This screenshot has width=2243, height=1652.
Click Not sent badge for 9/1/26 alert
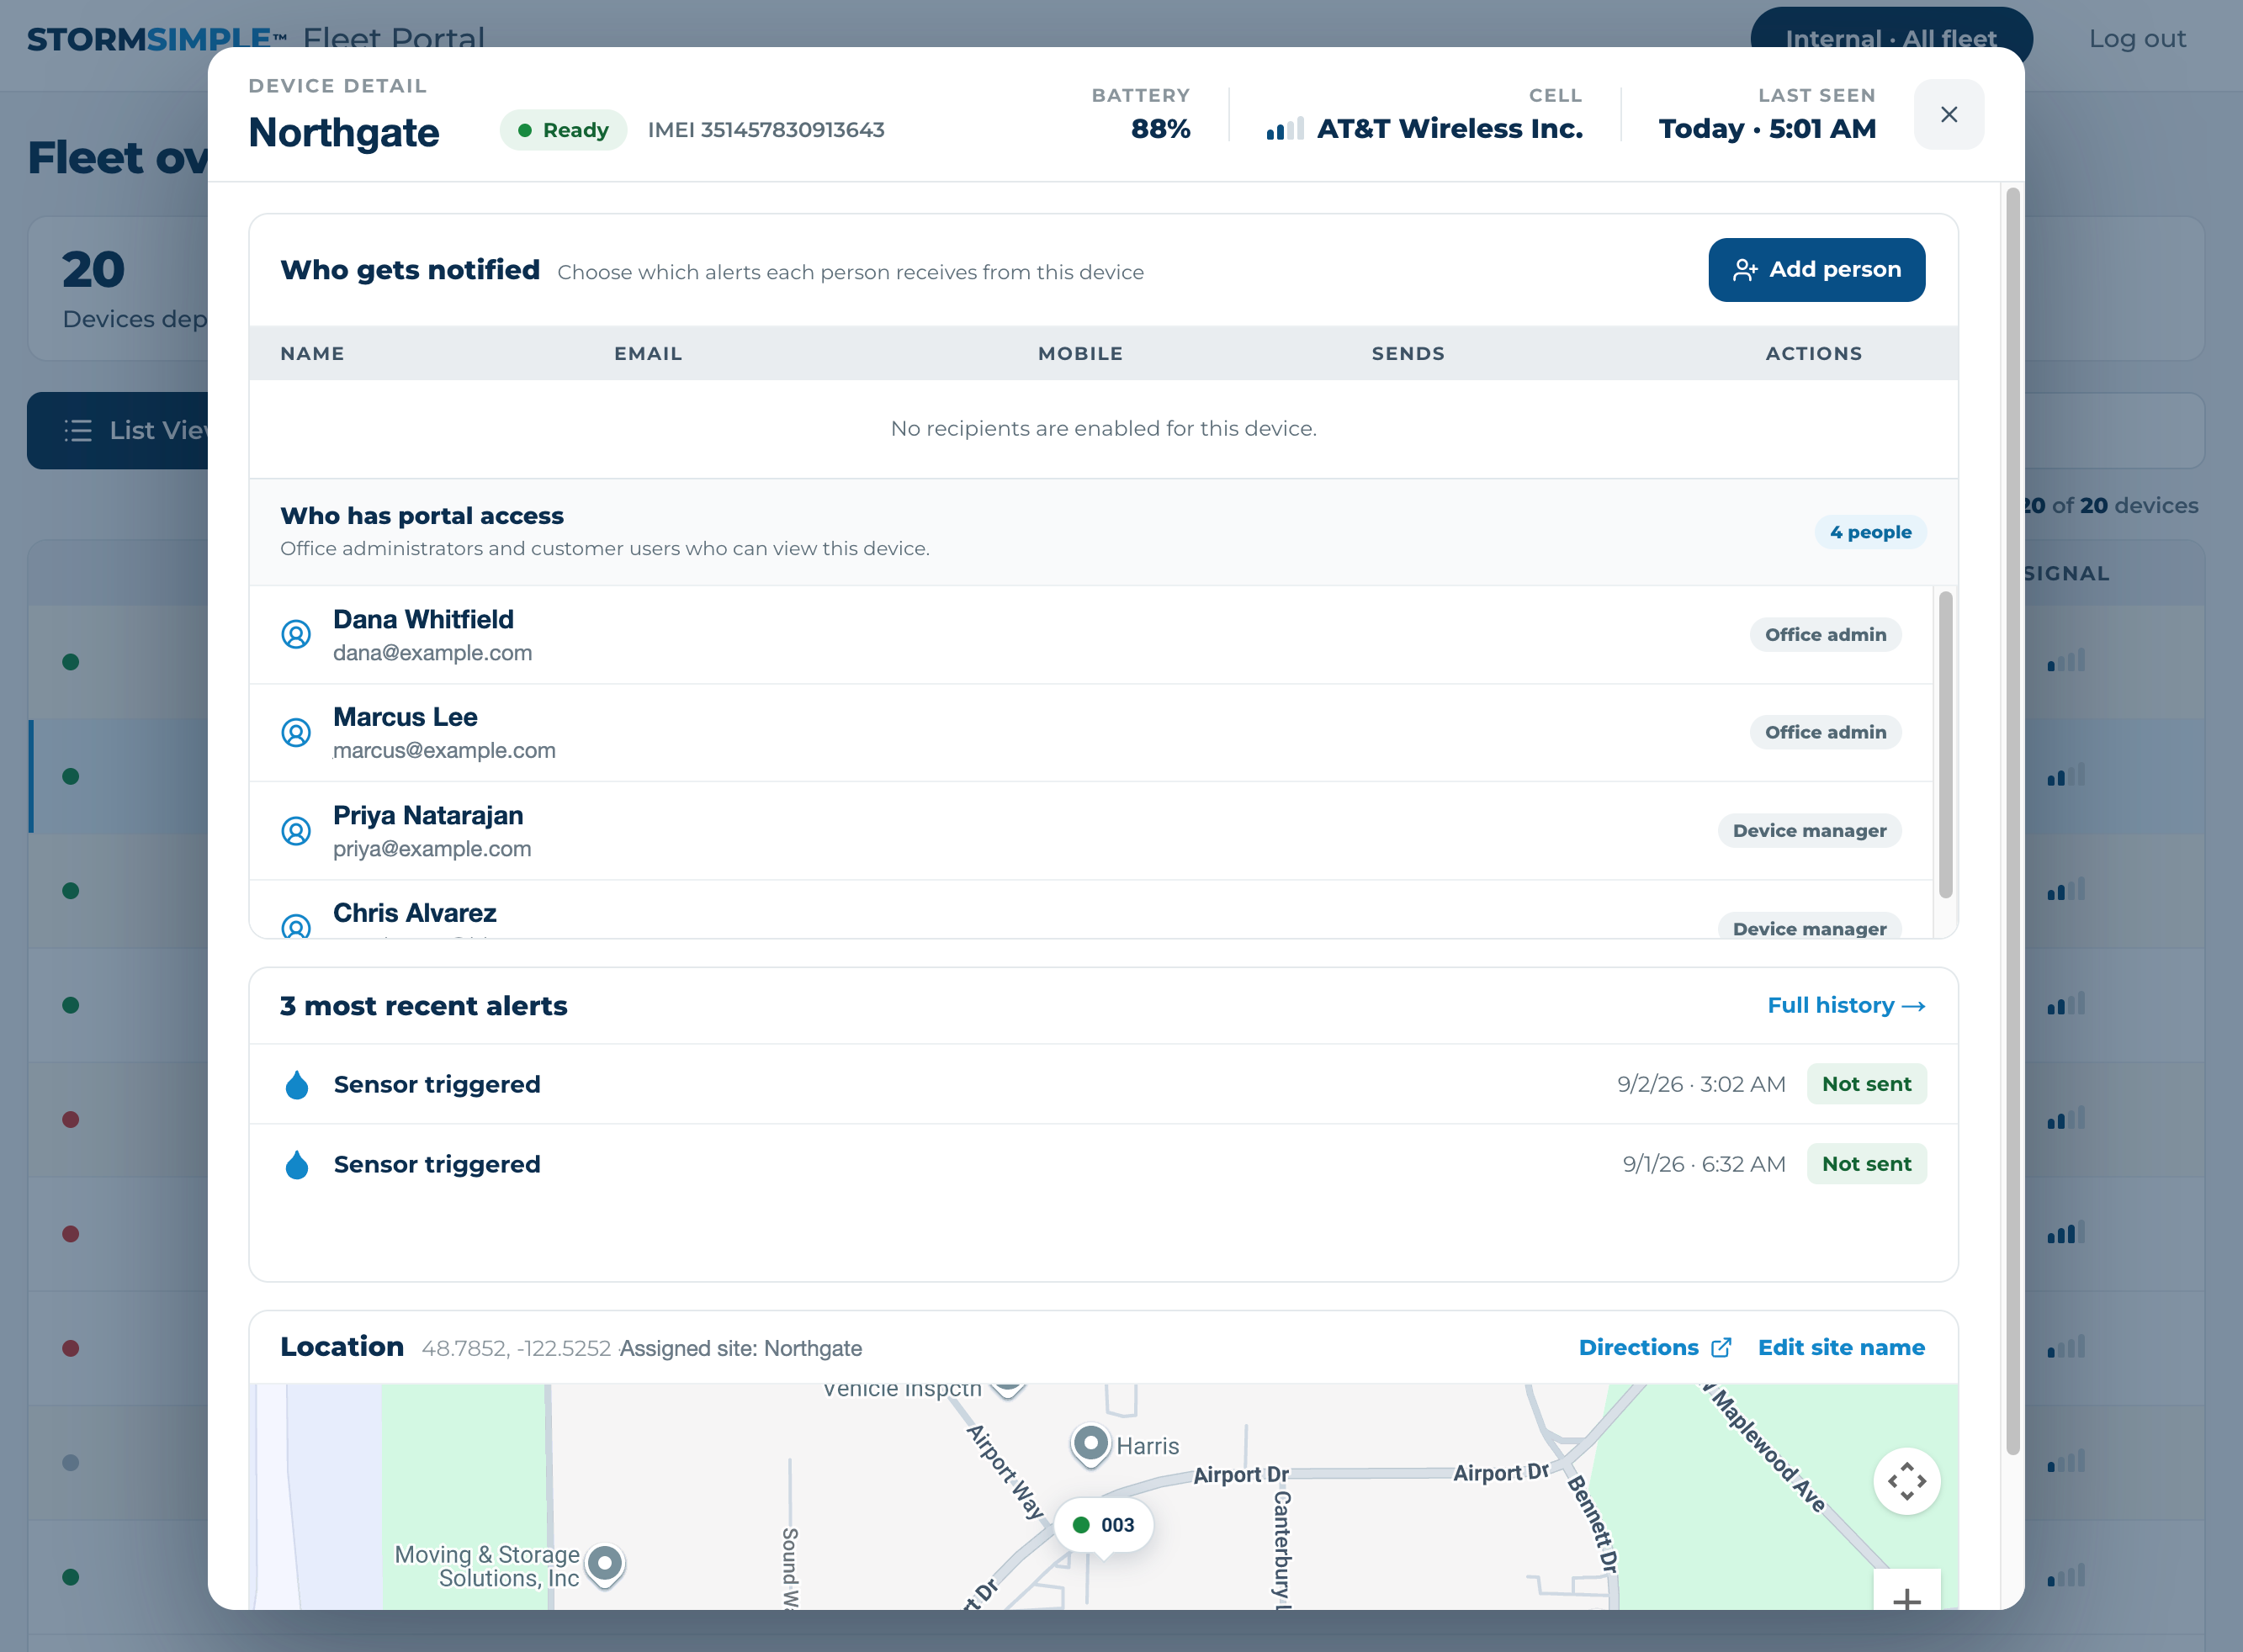(x=1866, y=1164)
